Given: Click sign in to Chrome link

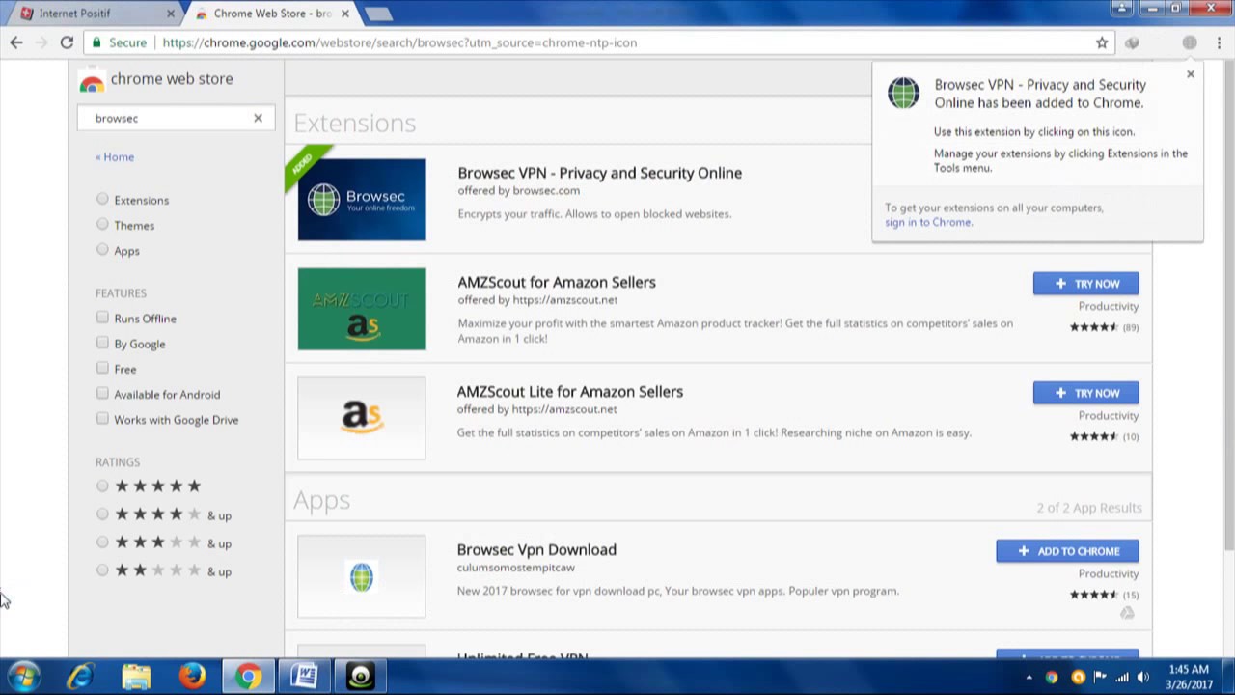Looking at the screenshot, I should click(928, 222).
